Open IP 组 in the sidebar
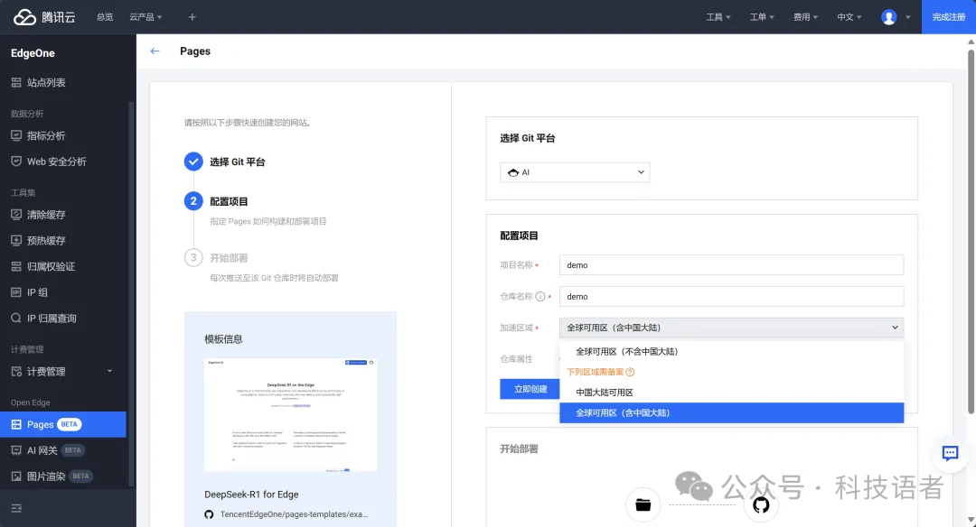Screen dimensions: 976x527 pos(37,292)
